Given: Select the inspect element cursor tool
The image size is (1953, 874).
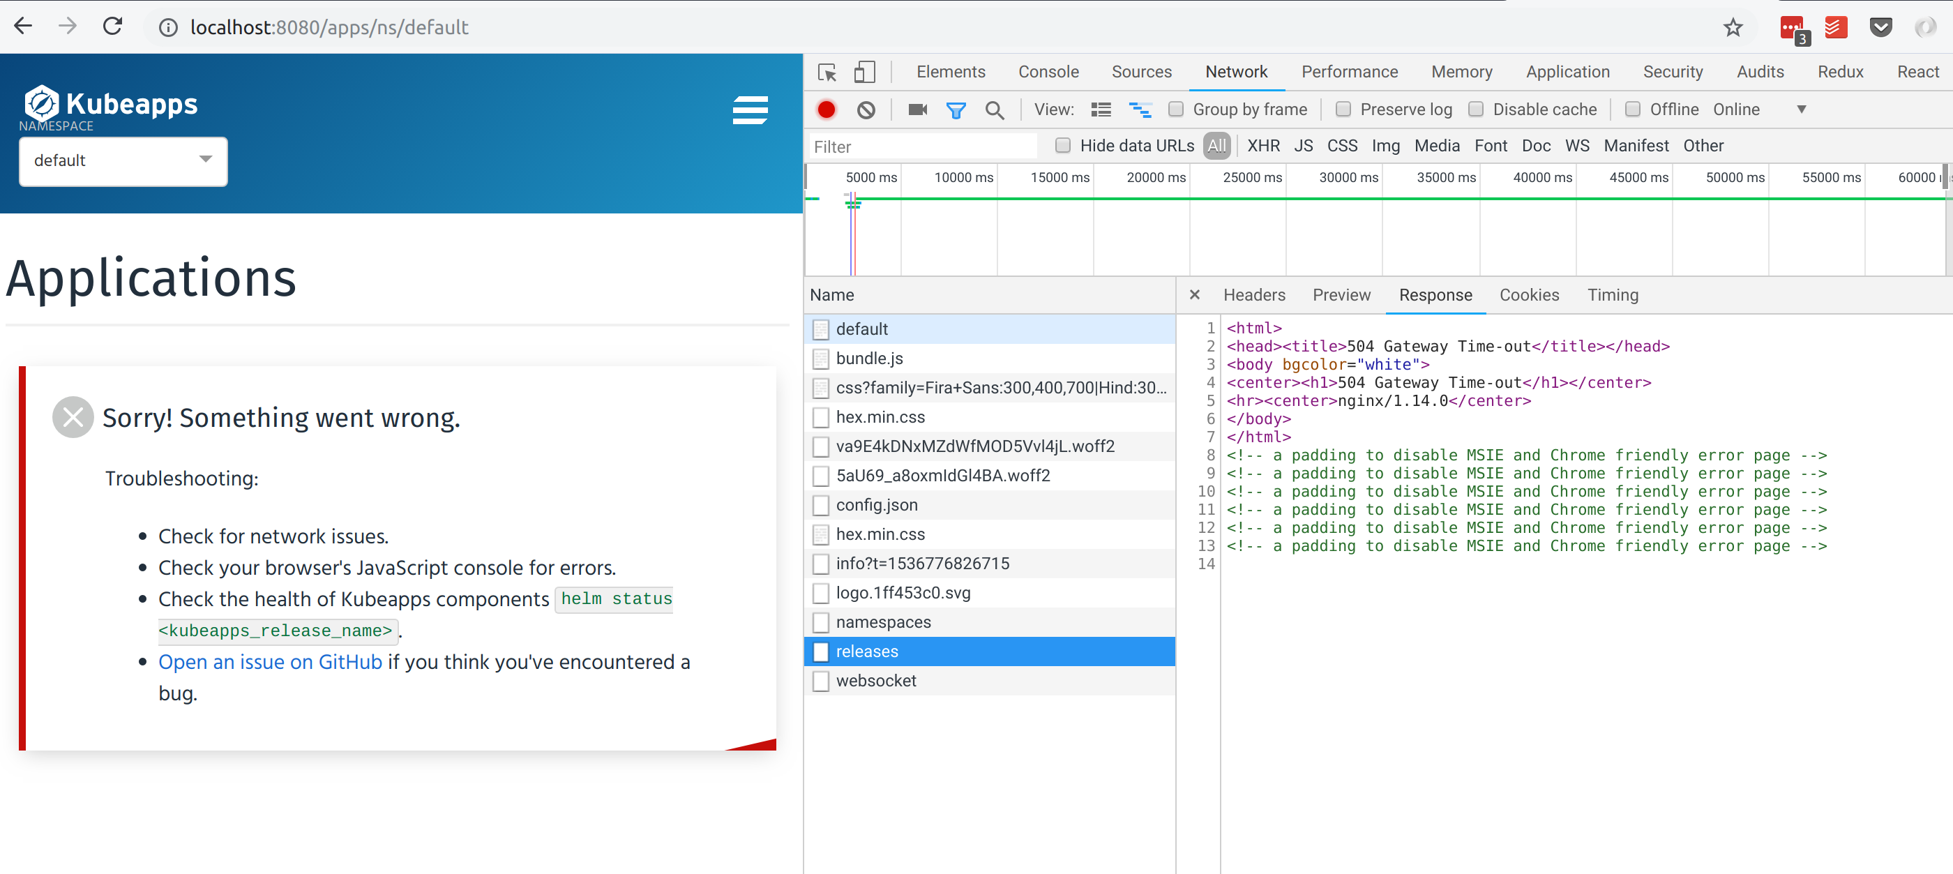Looking at the screenshot, I should click(827, 72).
